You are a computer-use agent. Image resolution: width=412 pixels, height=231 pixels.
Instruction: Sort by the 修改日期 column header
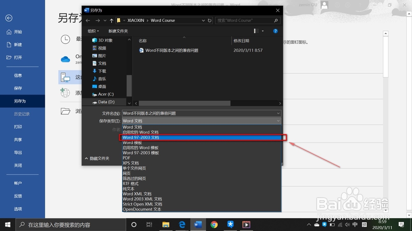[x=241, y=41]
